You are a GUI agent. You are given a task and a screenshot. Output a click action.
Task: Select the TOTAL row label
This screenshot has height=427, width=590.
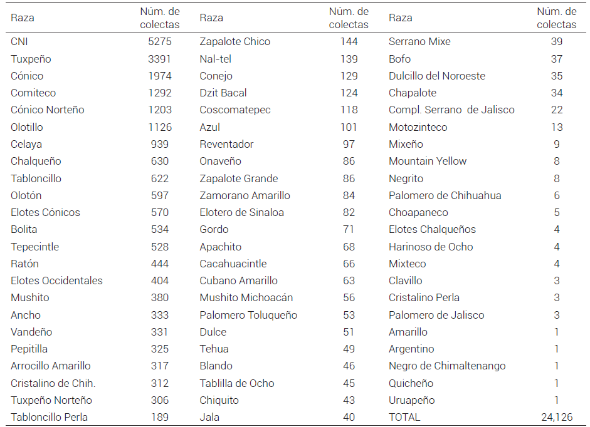pyautogui.click(x=404, y=417)
